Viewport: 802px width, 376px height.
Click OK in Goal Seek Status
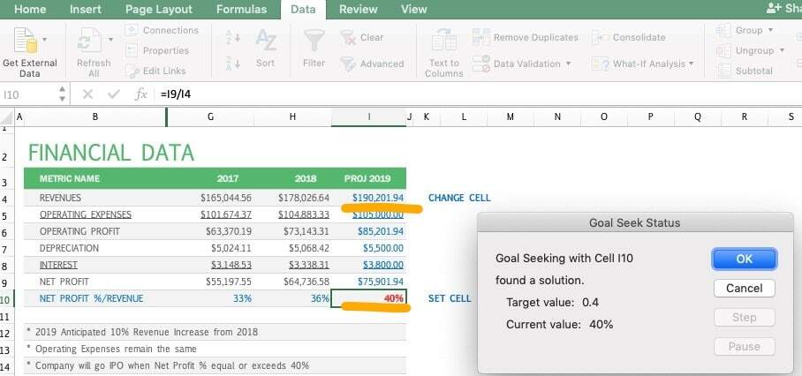(x=745, y=259)
